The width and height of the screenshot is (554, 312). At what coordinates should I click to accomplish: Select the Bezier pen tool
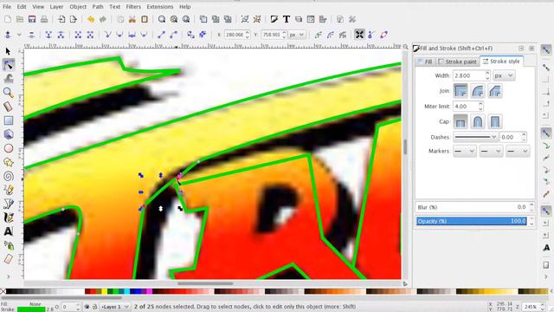(x=9, y=204)
